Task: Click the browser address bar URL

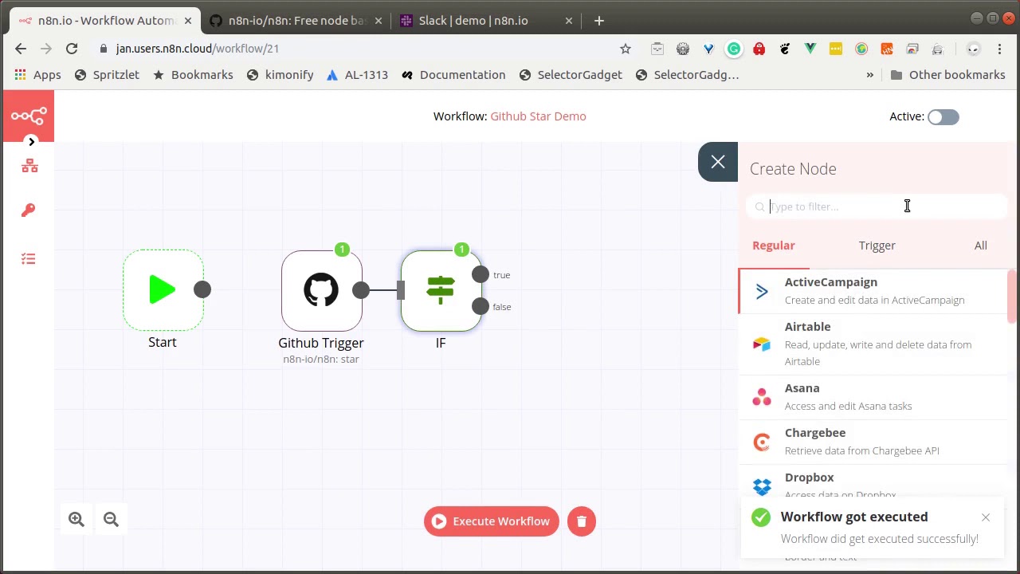Action: [198, 49]
